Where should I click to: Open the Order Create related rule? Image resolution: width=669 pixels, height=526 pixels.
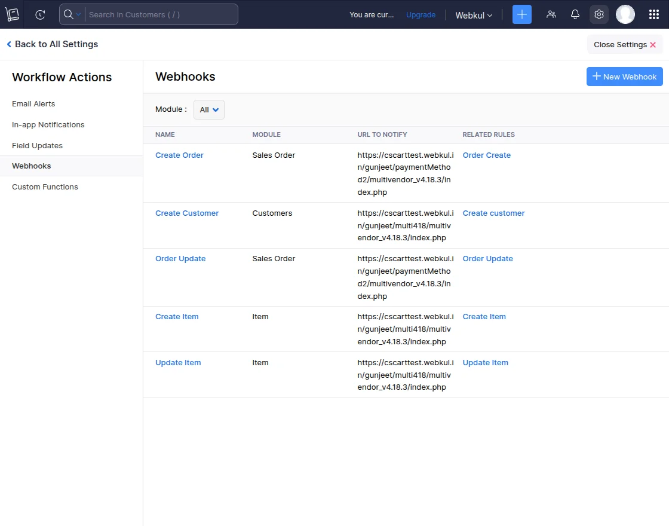[x=487, y=155]
